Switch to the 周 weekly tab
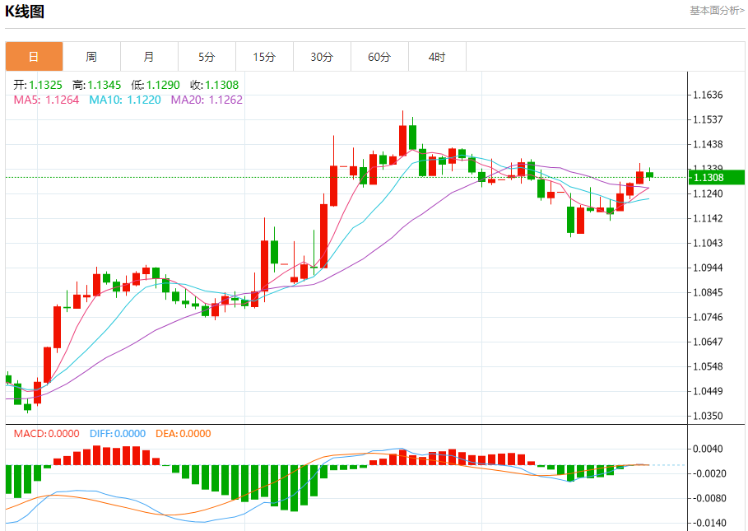 click(91, 57)
